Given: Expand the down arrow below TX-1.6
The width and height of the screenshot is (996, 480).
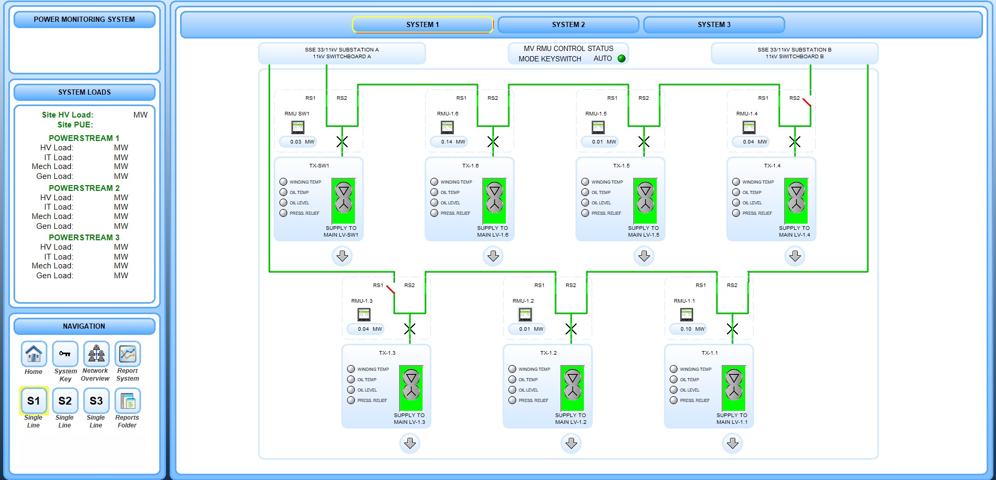Looking at the screenshot, I should click(493, 256).
